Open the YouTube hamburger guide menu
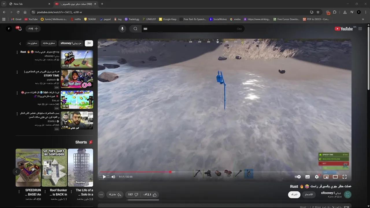 [360, 29]
